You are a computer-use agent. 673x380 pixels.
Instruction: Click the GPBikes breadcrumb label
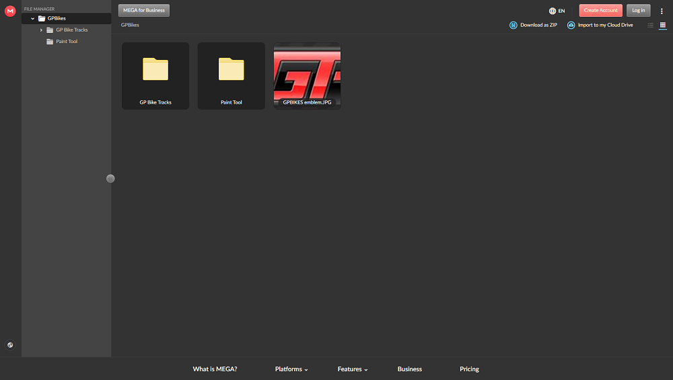pyautogui.click(x=130, y=25)
